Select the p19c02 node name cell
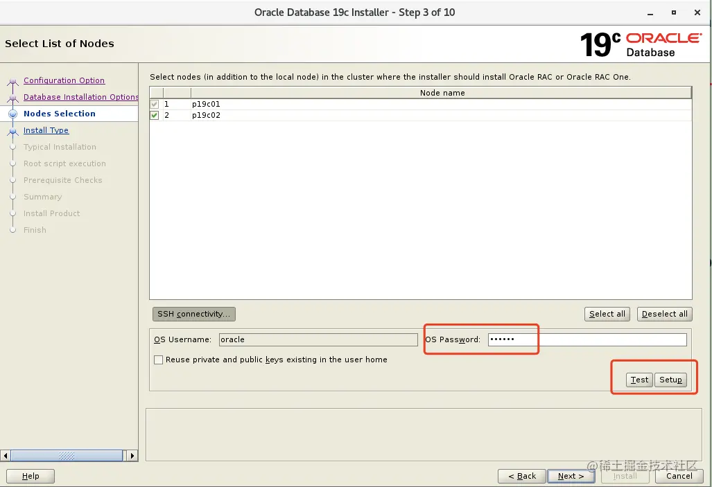 [x=441, y=115]
